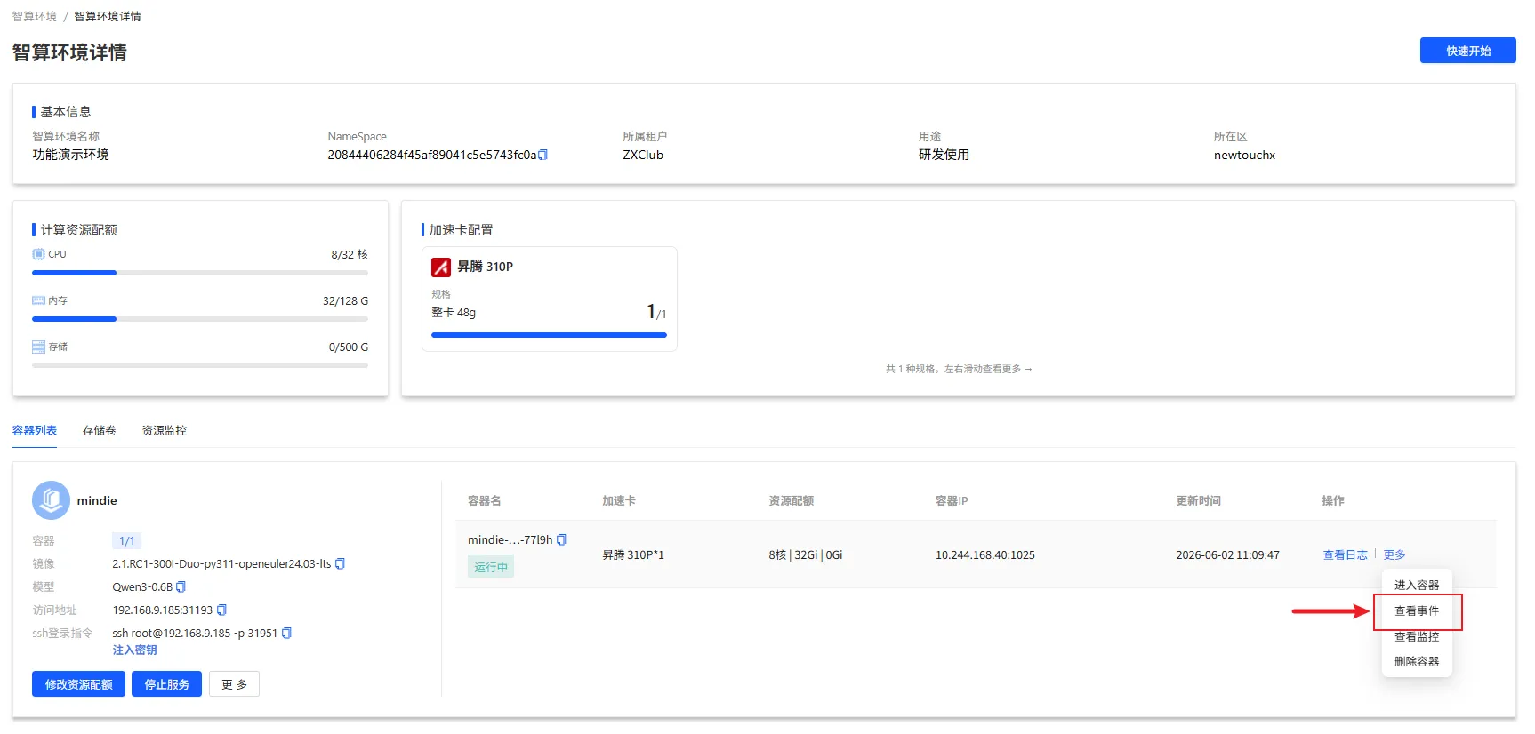Click the 昇腾 310P accelerator card
The width and height of the screenshot is (1535, 734).
tap(550, 299)
